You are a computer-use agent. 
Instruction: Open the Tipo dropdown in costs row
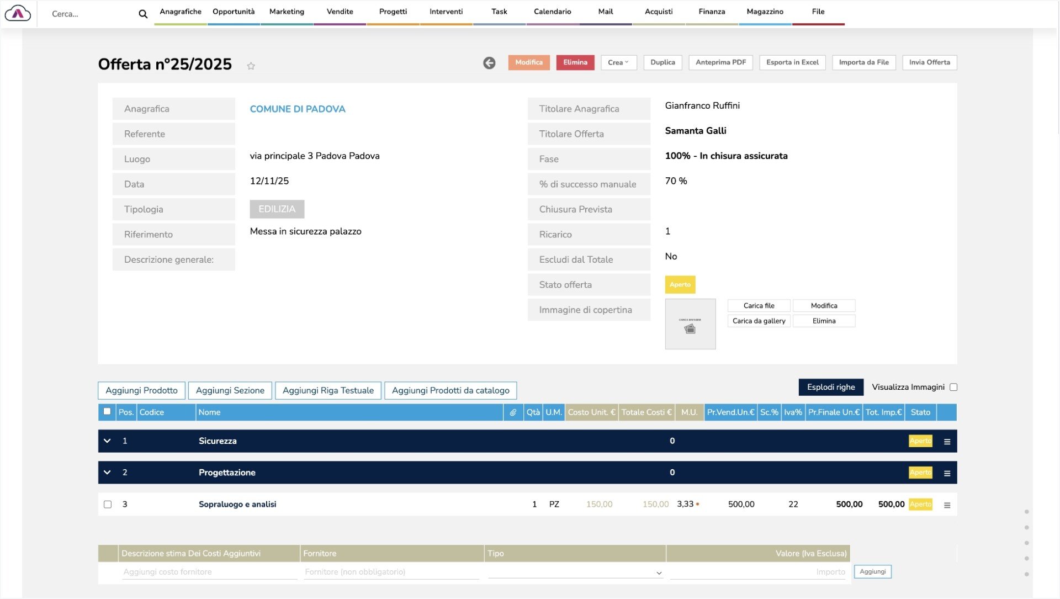pyautogui.click(x=575, y=573)
